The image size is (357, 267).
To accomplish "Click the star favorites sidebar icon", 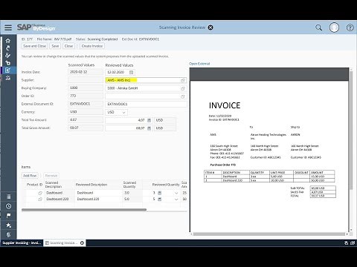I will point(8,225).
